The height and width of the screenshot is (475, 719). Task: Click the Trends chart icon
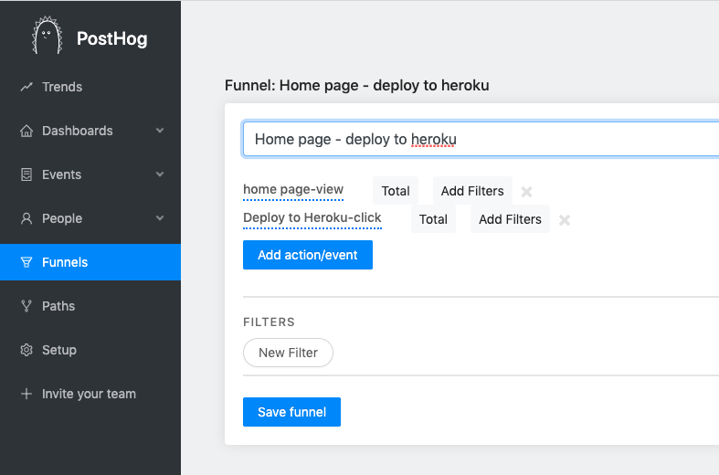click(x=26, y=87)
